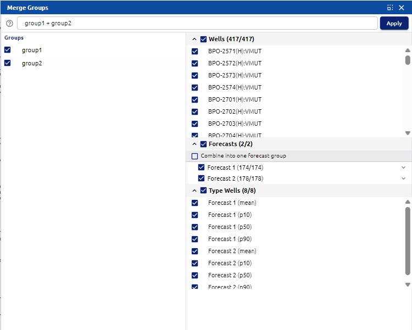This screenshot has width=412, height=330.
Task: Select the BPO-2701(H):VMUT label text
Action: pos(235,99)
